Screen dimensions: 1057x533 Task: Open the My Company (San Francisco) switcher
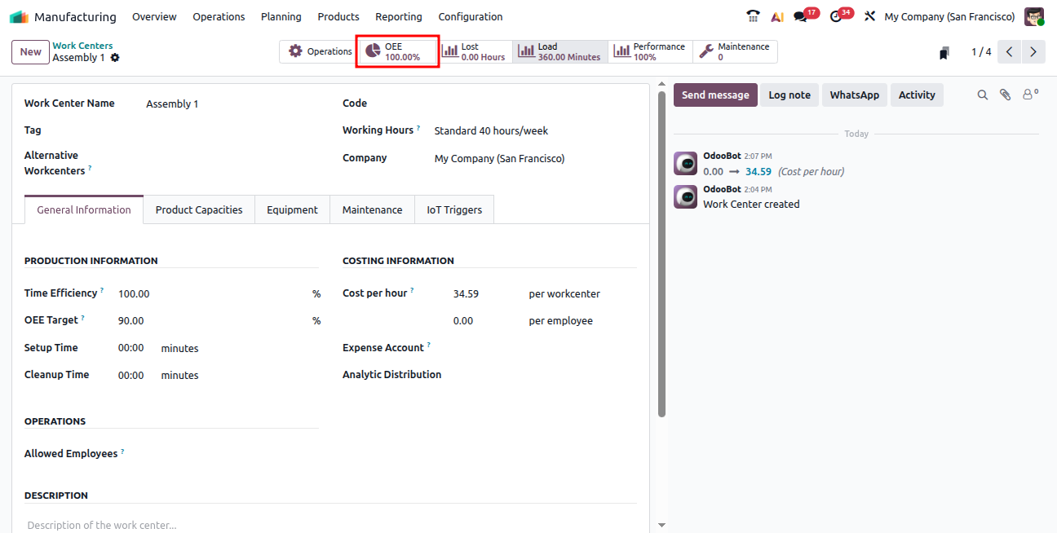[949, 16]
